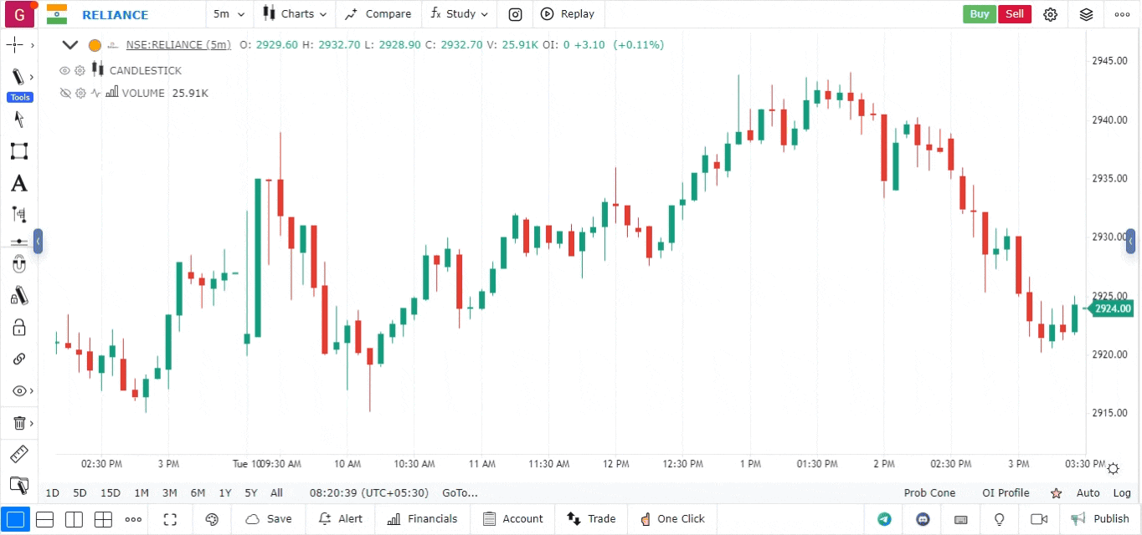Select the 3M time range
This screenshot has height=535, width=1142.
(169, 493)
